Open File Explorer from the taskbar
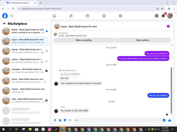Screen dimensions: 177x132 pyautogui.click(x=30, y=129)
